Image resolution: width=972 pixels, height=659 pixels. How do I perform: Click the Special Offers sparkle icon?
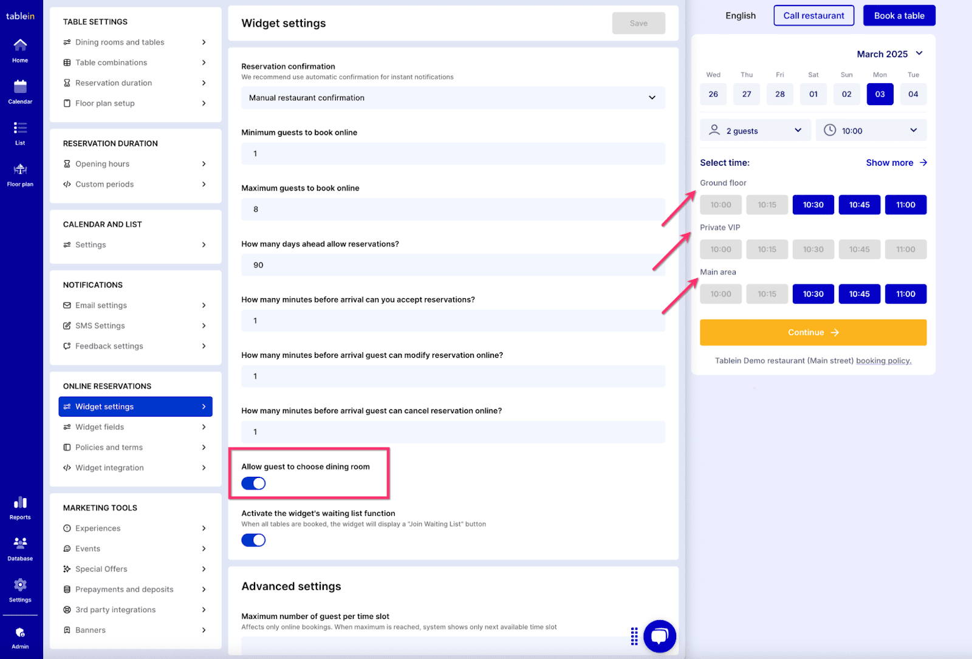point(67,569)
